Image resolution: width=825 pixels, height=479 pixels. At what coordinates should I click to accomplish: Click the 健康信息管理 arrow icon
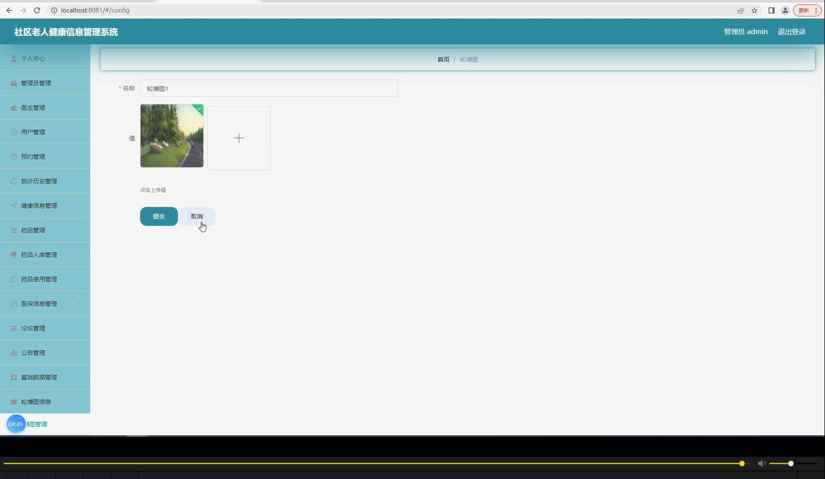[14, 206]
